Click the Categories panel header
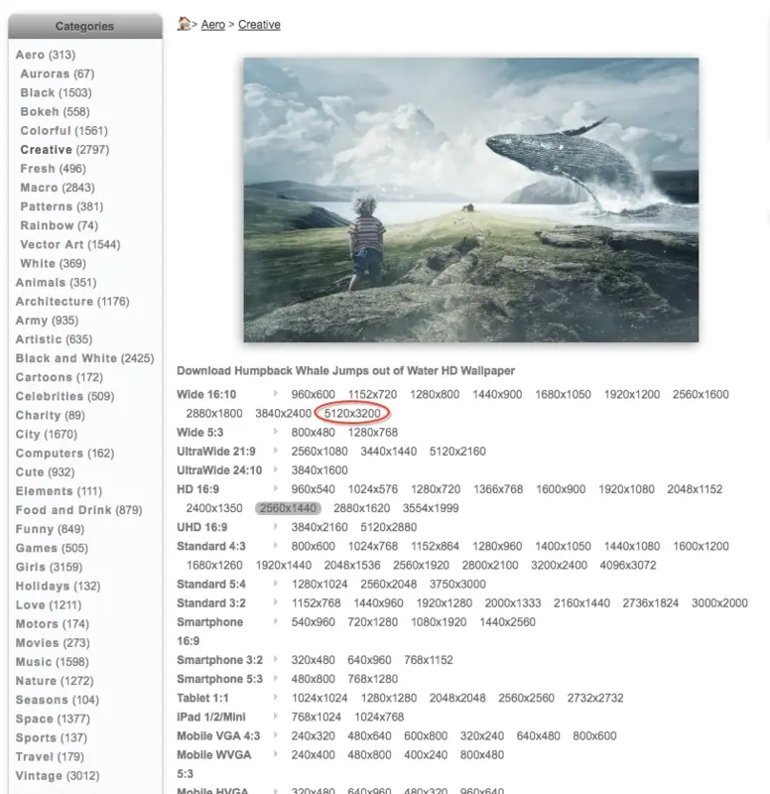Image resolution: width=770 pixels, height=794 pixels. point(85,27)
